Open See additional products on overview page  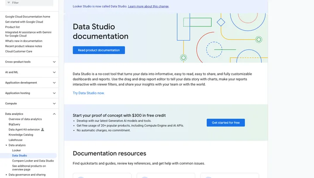tap(29, 168)
